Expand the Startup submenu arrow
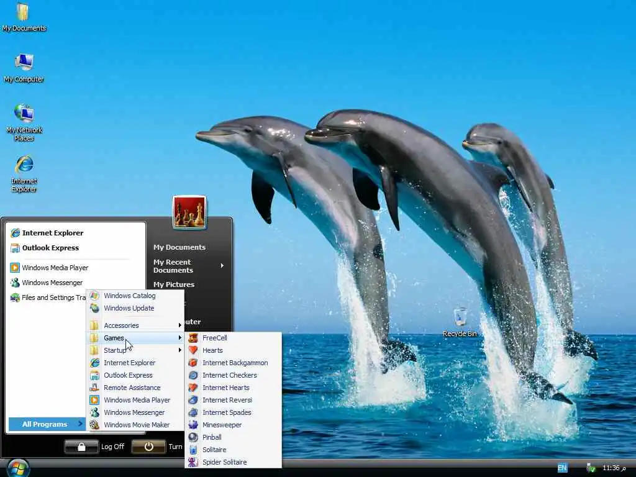 tap(179, 350)
